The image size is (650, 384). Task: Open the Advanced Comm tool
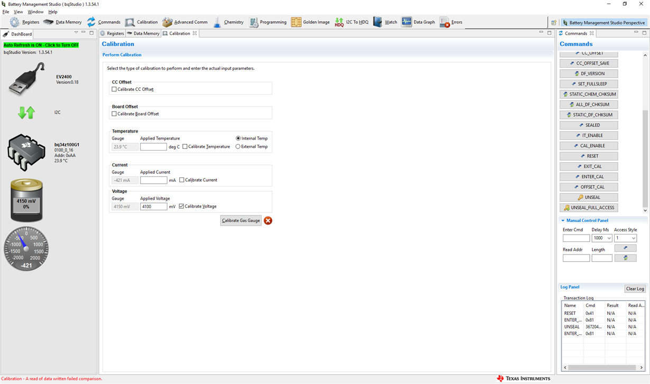(185, 22)
